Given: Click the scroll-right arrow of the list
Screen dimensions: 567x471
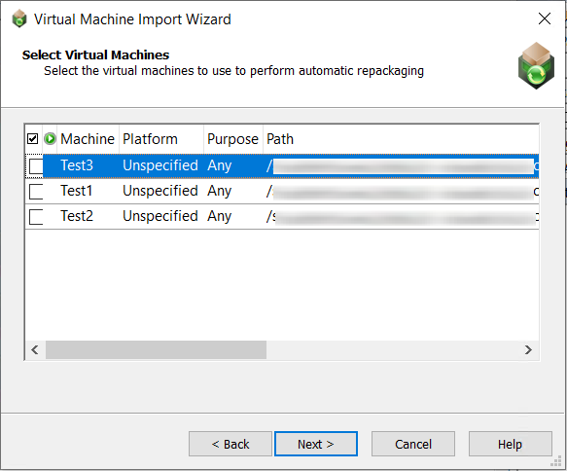Looking at the screenshot, I should [x=528, y=349].
